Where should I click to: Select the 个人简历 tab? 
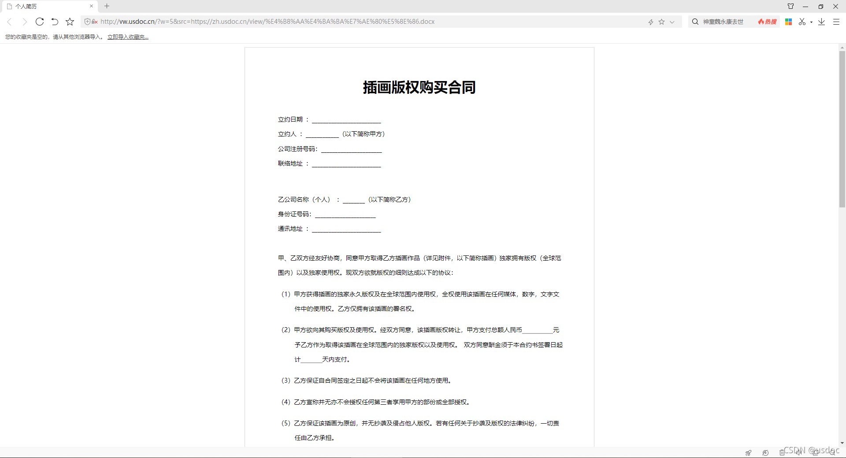click(49, 6)
